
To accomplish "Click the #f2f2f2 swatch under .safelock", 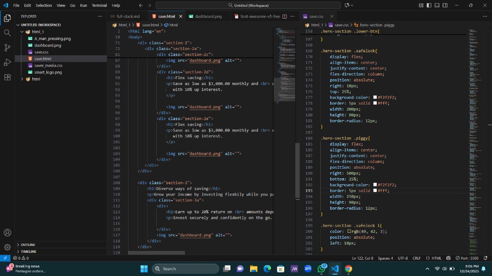I will click(375, 97).
